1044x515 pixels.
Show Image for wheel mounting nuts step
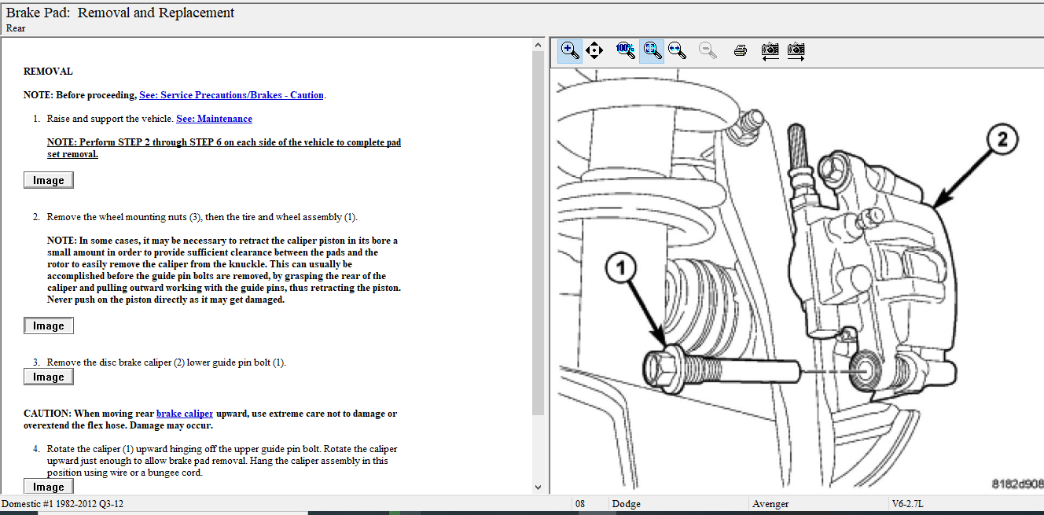49,326
